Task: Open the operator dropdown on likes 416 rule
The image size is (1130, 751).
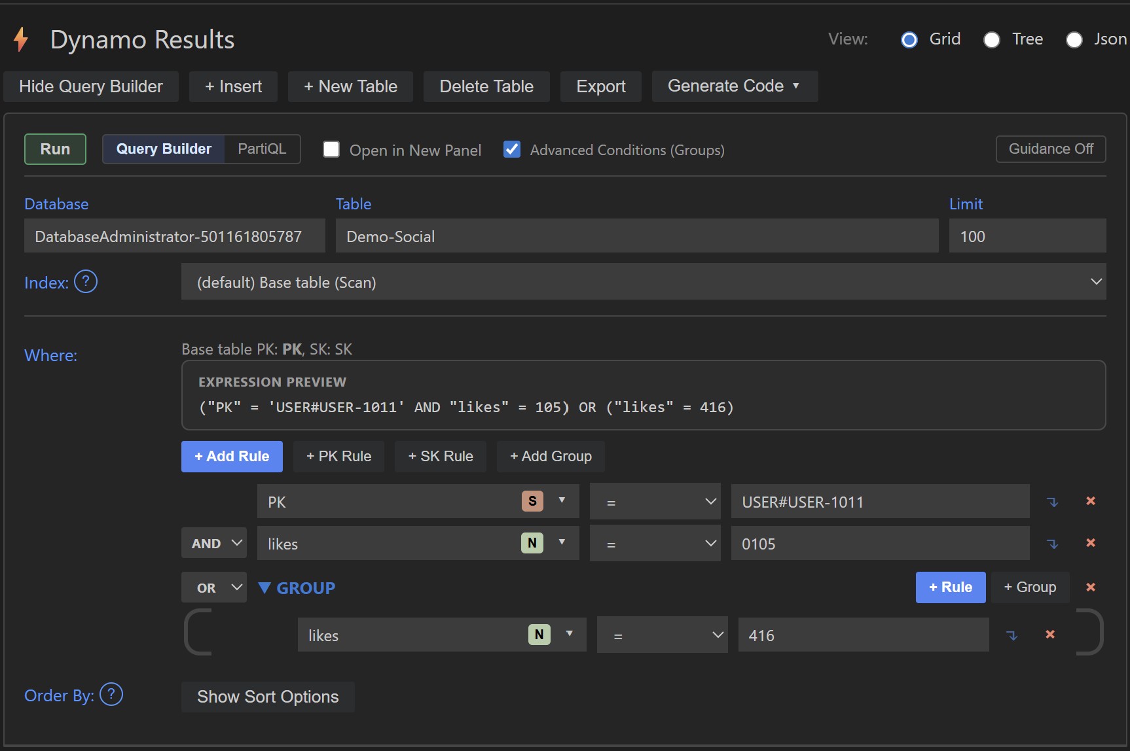Action: pos(663,635)
